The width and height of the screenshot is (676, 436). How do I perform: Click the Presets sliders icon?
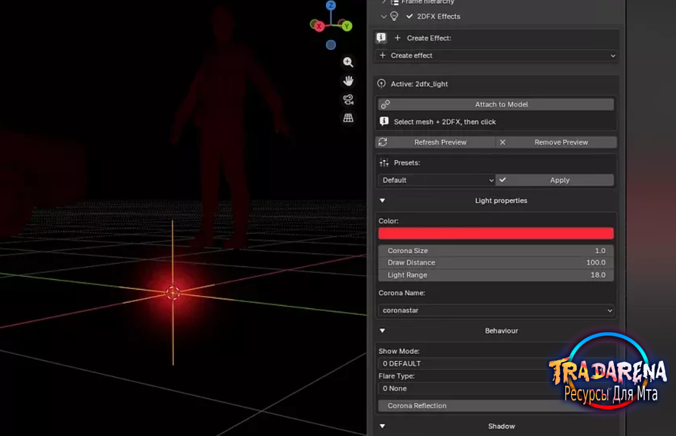384,163
